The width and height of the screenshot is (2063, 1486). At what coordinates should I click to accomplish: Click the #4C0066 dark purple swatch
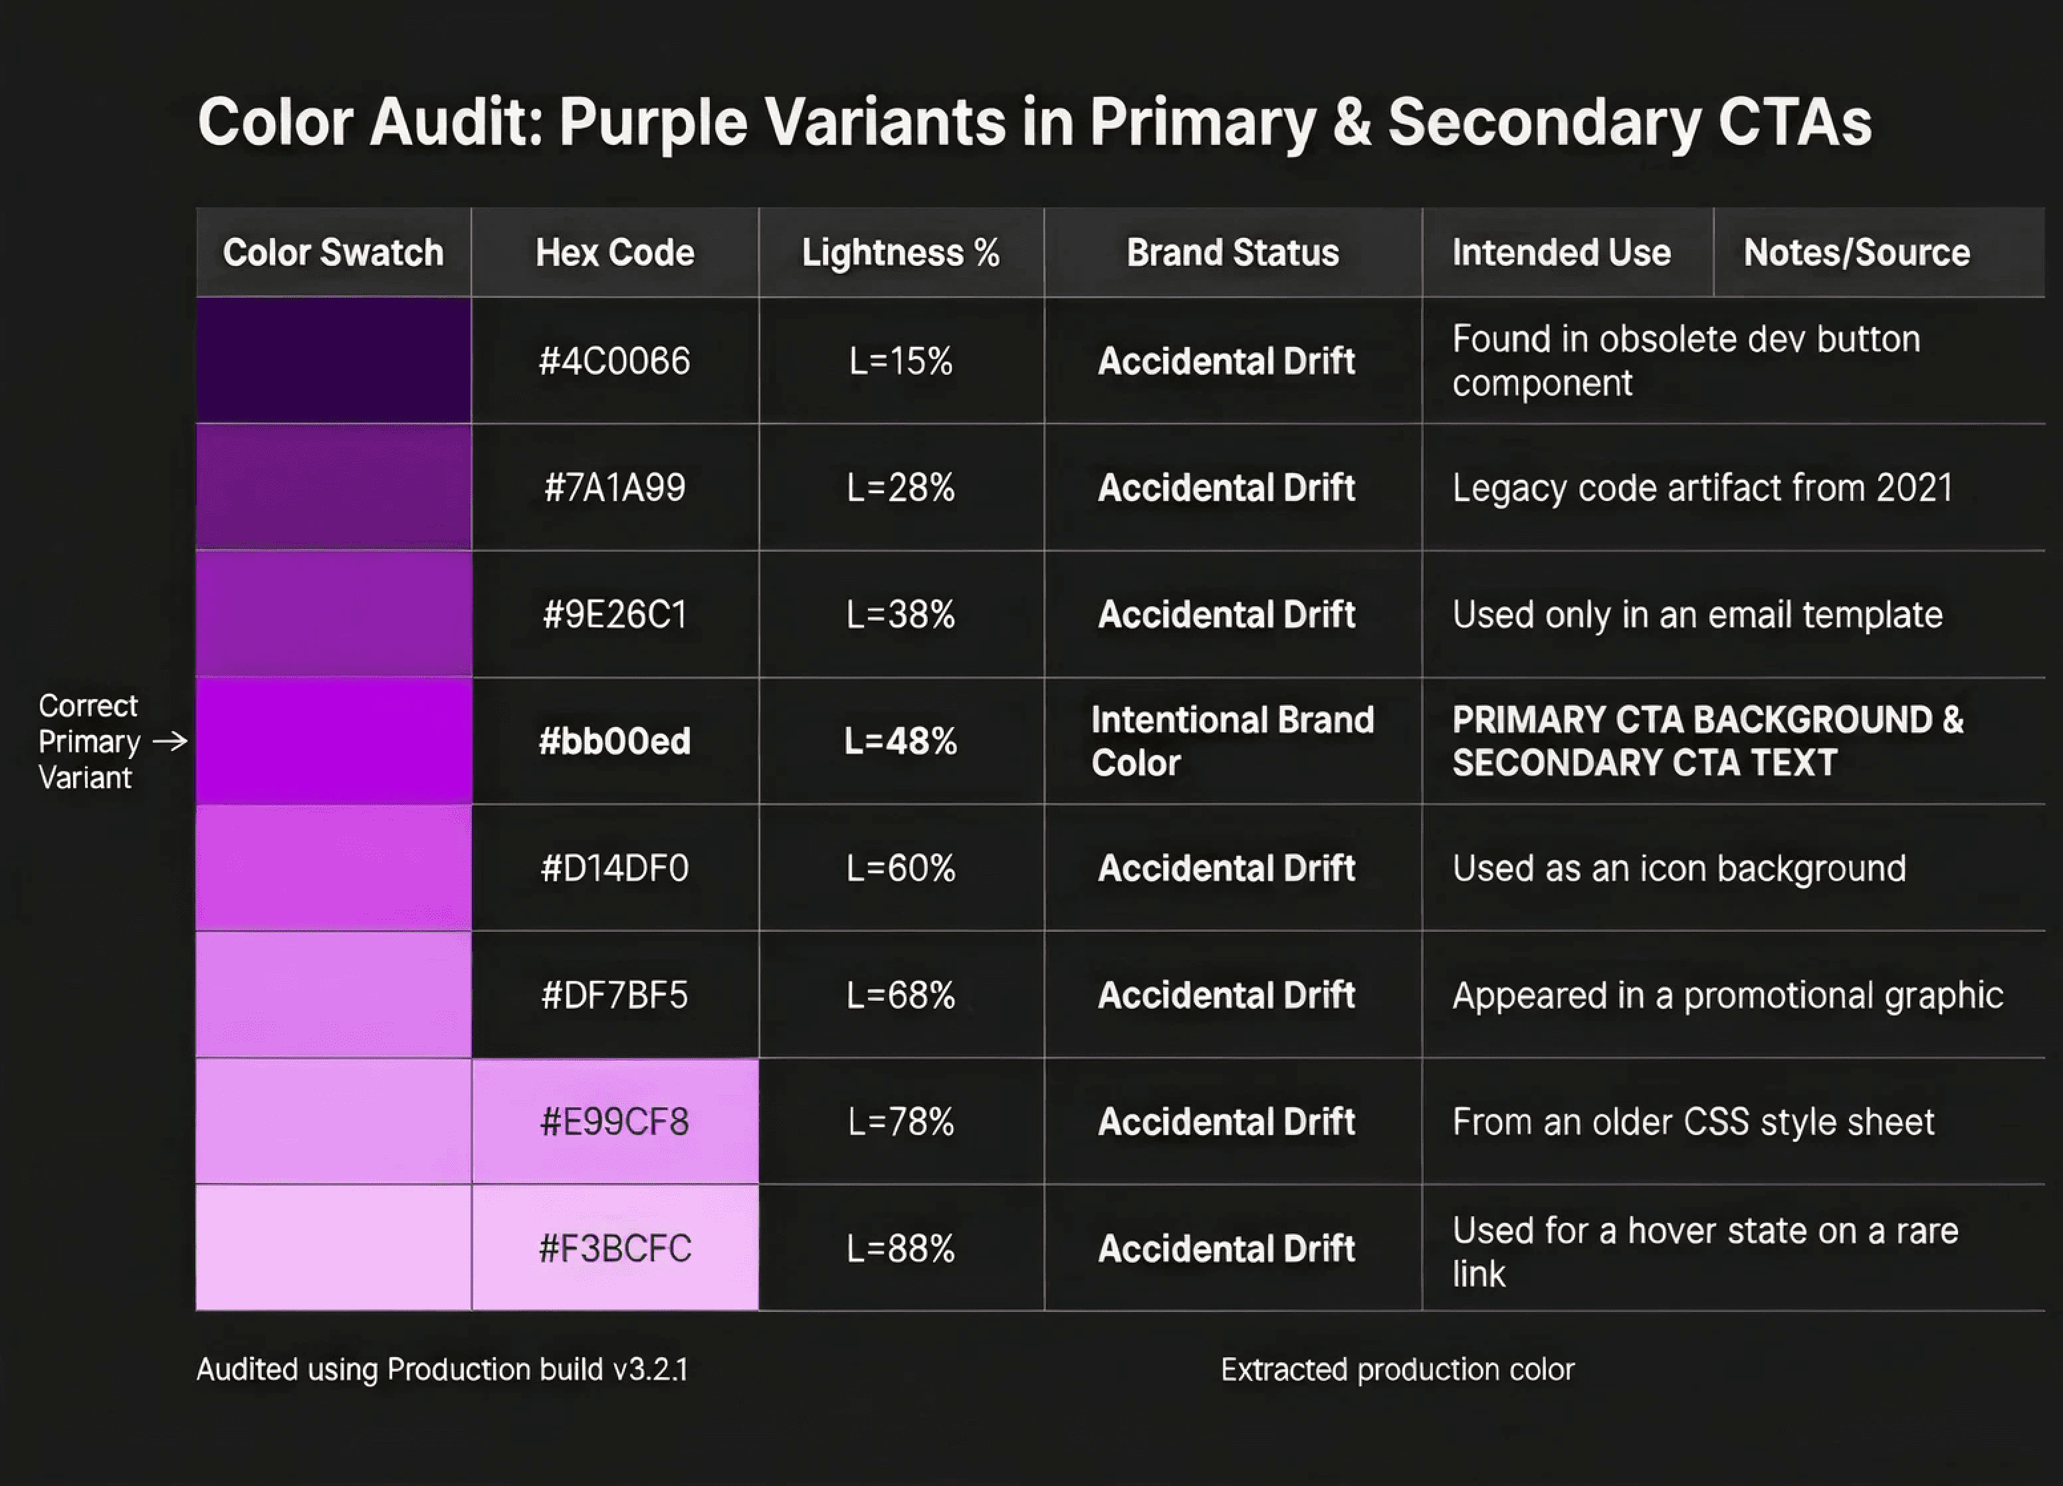(x=334, y=360)
